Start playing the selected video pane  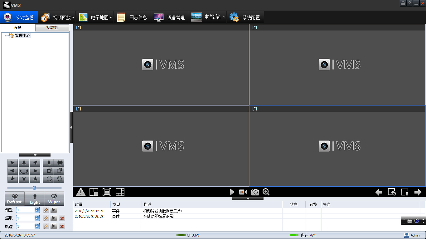click(x=232, y=192)
